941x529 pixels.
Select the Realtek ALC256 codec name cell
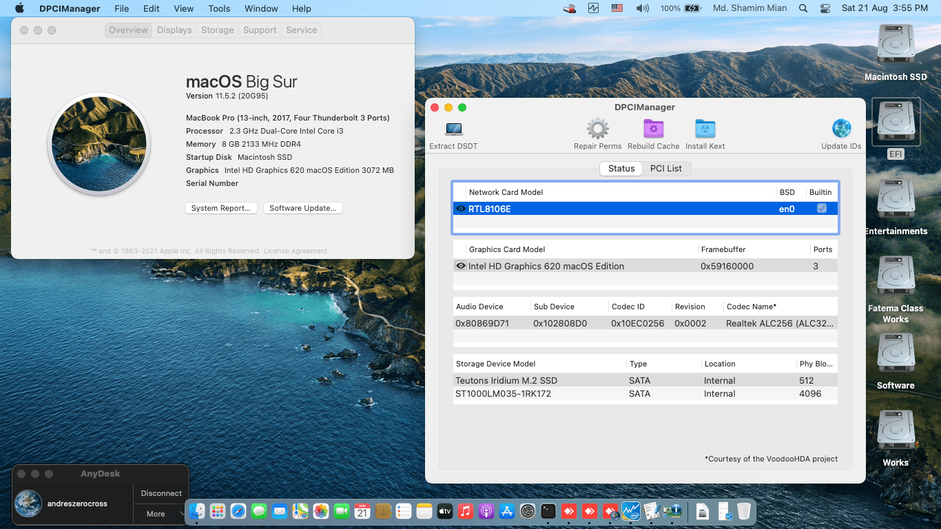coord(780,323)
